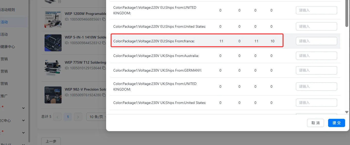Focus the input field for the france row
The height and width of the screenshot is (145, 350).
pyautogui.click(x=316, y=41)
